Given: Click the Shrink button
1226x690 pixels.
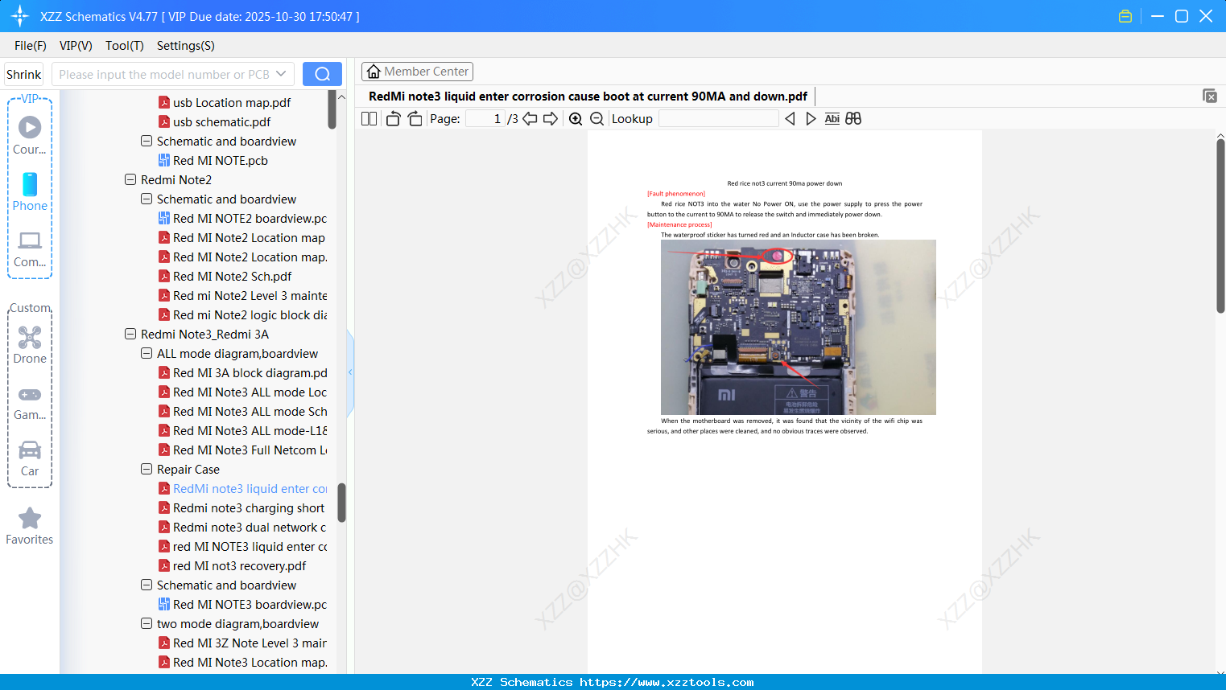Looking at the screenshot, I should point(23,73).
